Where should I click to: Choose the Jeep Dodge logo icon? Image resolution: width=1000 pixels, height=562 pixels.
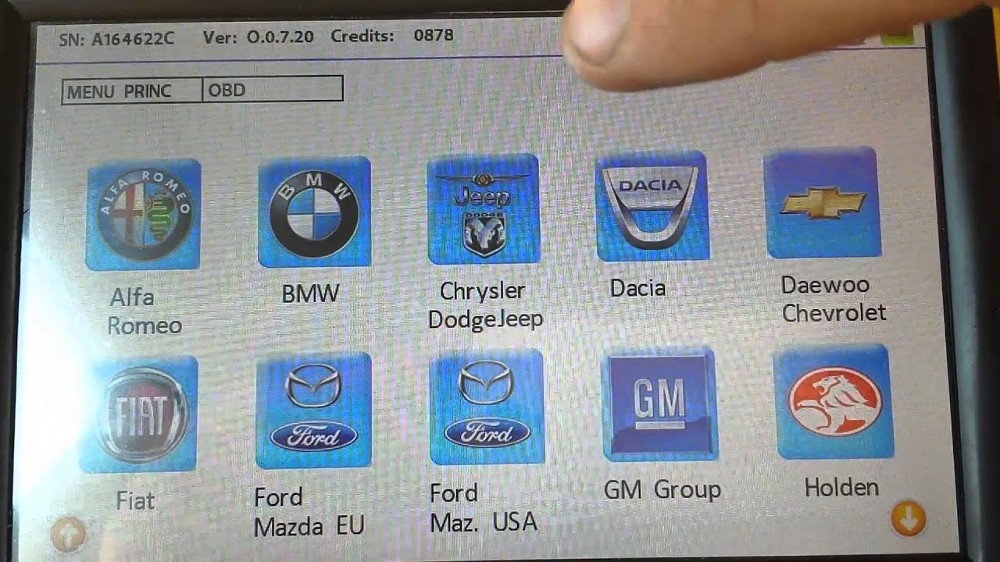pyautogui.click(x=484, y=209)
